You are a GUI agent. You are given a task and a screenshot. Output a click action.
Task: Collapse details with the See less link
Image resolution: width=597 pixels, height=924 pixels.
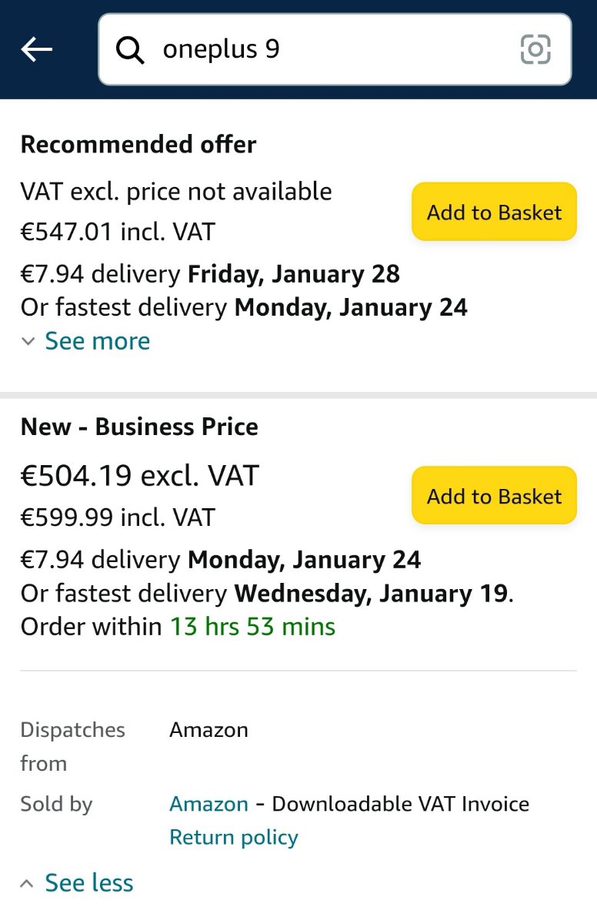click(89, 883)
